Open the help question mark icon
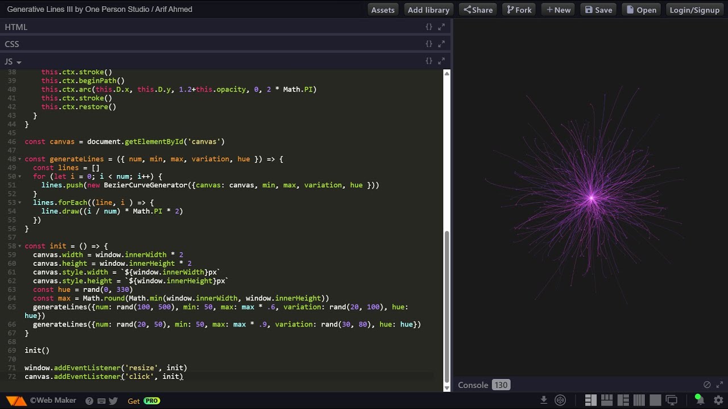728x409 pixels. coord(89,401)
